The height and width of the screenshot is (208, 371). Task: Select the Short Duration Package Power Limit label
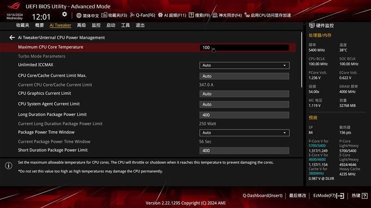pyautogui.click(x=52, y=150)
